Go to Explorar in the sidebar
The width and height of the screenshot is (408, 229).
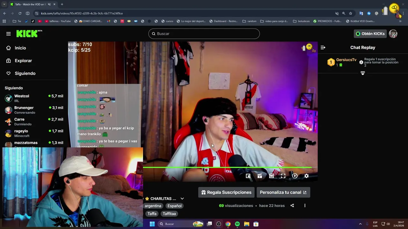[23, 61]
